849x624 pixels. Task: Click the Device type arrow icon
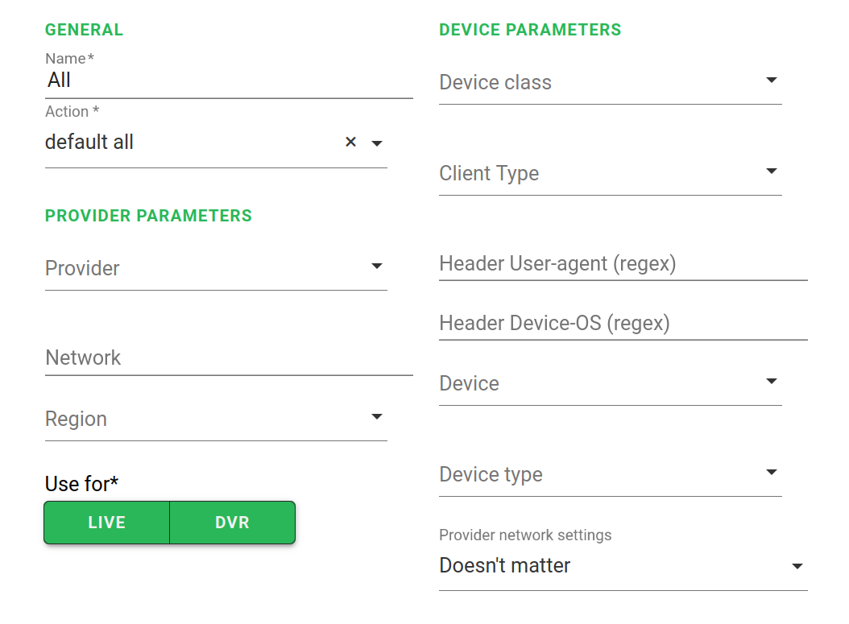[x=771, y=473]
